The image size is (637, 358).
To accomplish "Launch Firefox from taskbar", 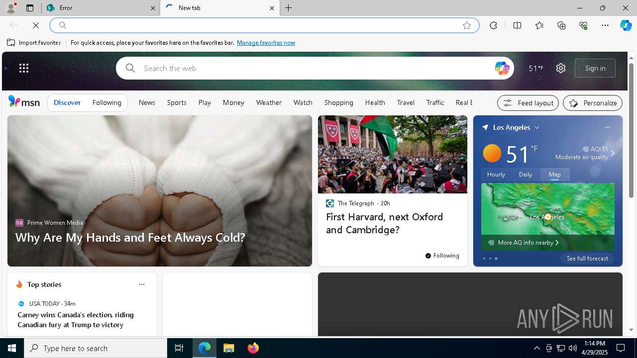I will pos(253,348).
